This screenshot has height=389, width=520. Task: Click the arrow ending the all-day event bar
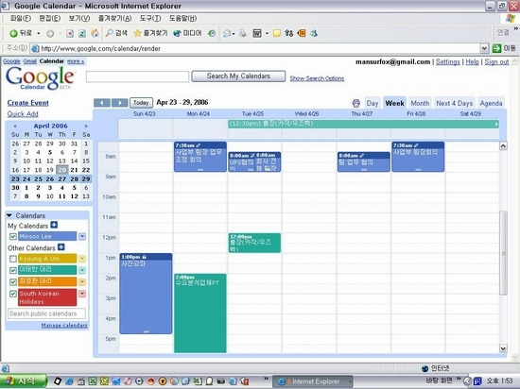point(496,124)
